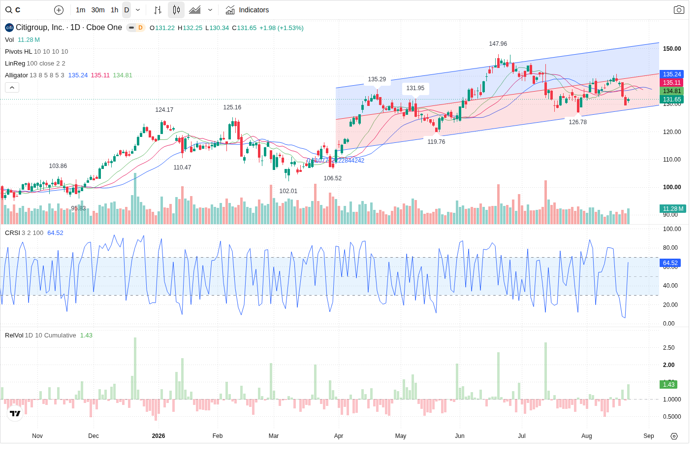Click the 1.43 RelVol axis label
This screenshot has height=468, width=699.
pos(668,385)
